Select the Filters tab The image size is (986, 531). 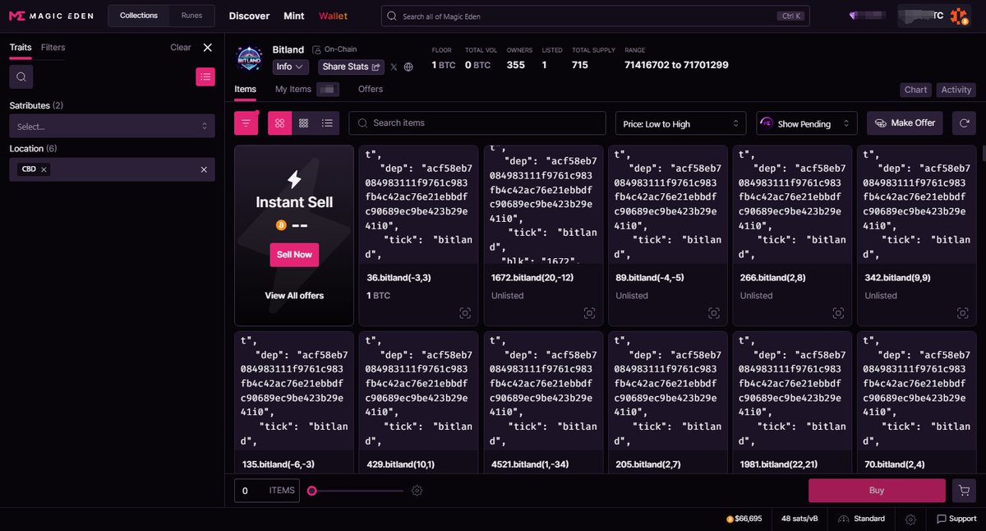(53, 48)
